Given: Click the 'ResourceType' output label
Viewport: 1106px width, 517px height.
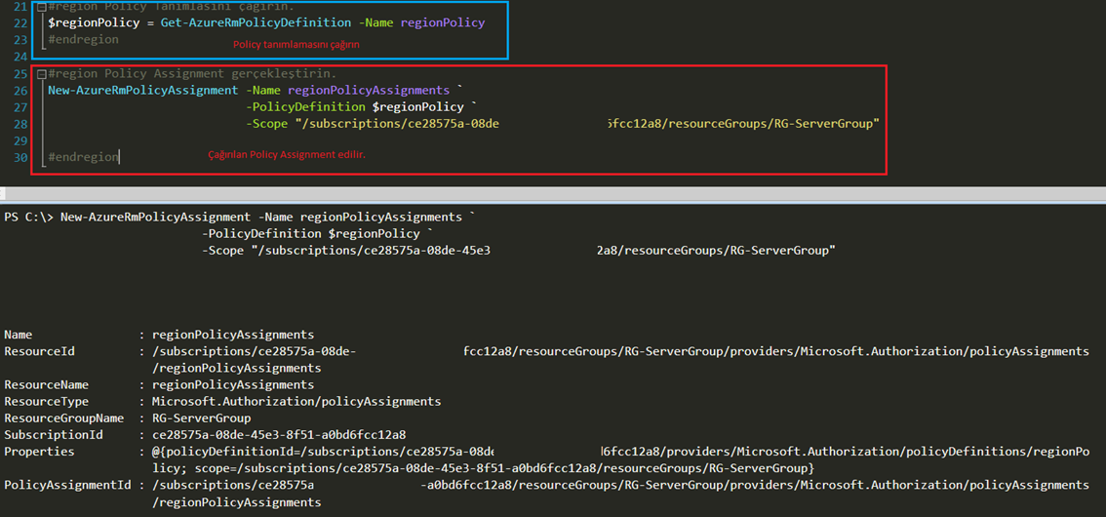Looking at the screenshot, I should [x=47, y=402].
